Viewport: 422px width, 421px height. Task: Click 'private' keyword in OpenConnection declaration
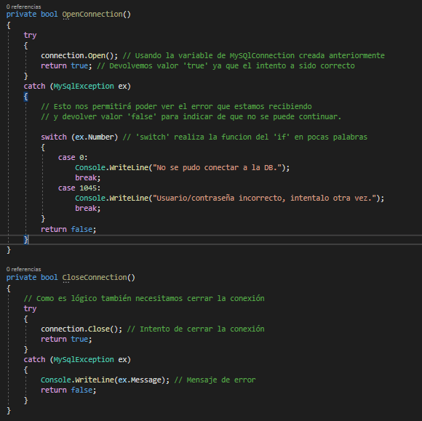(x=21, y=15)
